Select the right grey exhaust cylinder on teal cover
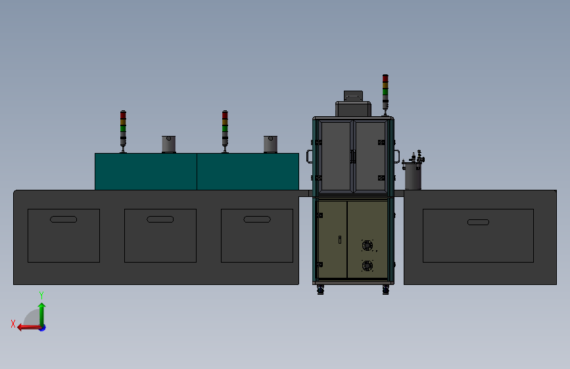 [x=270, y=144]
